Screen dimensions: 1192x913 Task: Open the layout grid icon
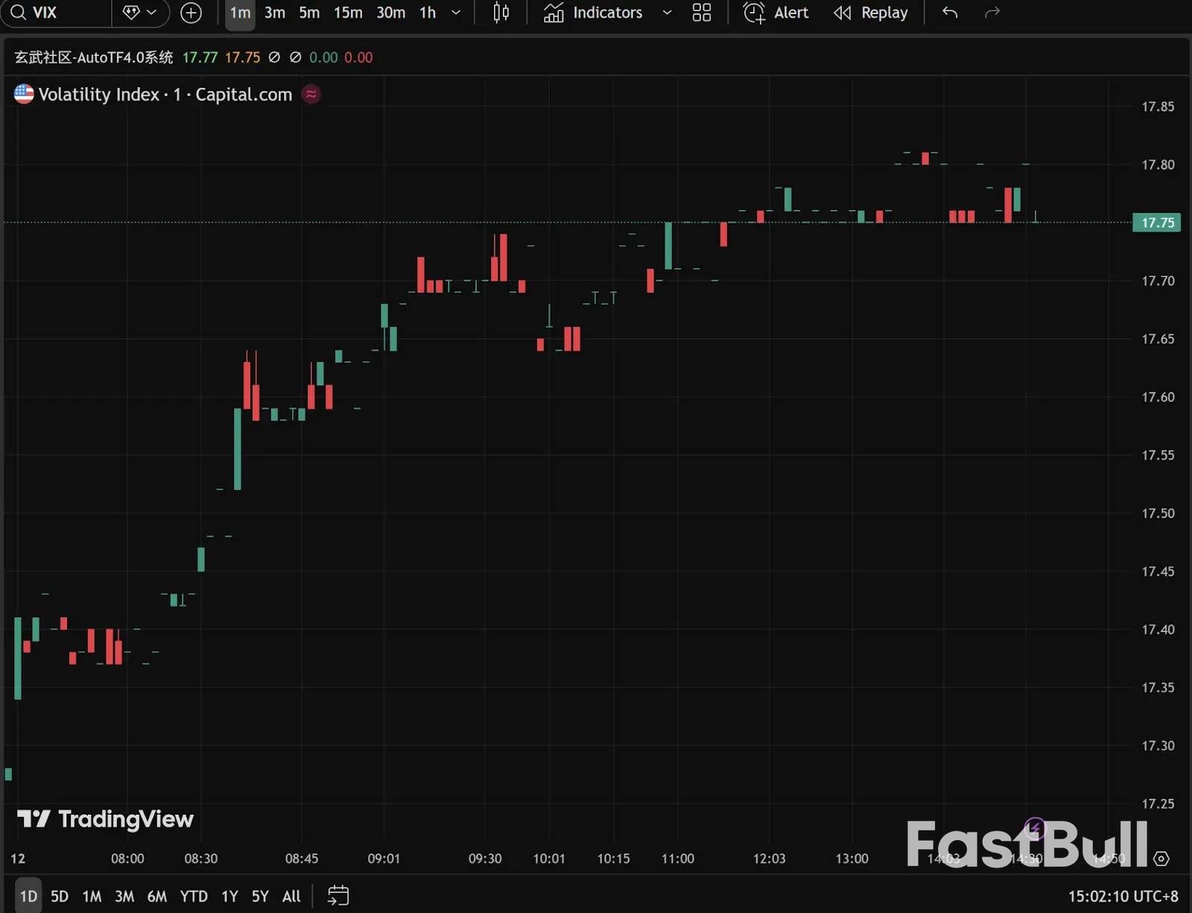pyautogui.click(x=701, y=13)
